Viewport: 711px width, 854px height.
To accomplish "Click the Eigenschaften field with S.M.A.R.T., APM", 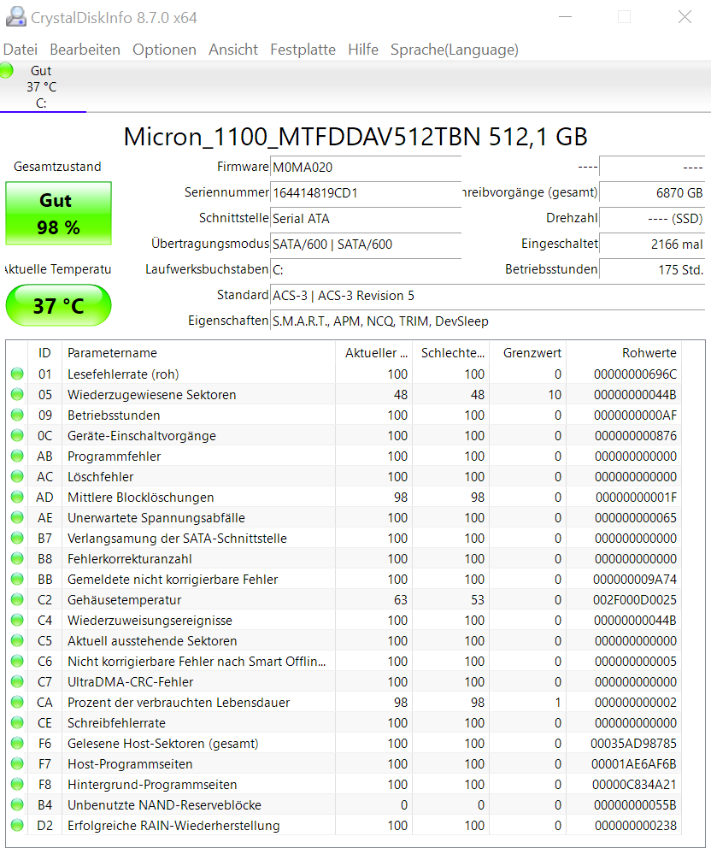I will (488, 321).
